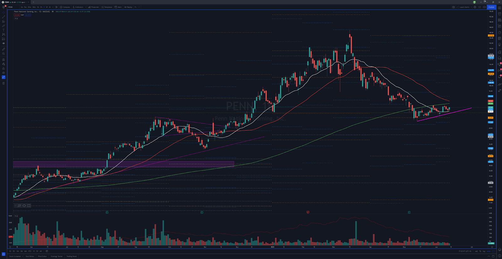502x259 pixels.
Task: Switch to the 1h timeframe
Action: (38, 7)
